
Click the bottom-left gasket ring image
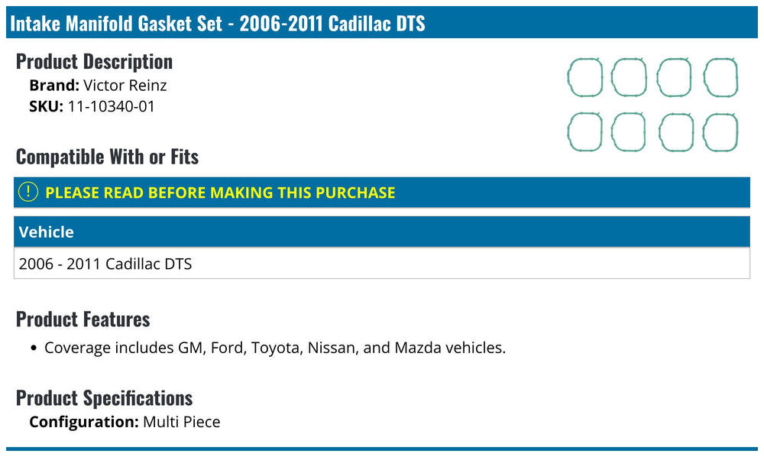click(585, 132)
